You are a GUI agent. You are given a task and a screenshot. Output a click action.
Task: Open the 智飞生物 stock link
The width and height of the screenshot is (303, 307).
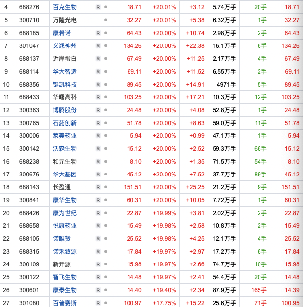tap(65, 277)
